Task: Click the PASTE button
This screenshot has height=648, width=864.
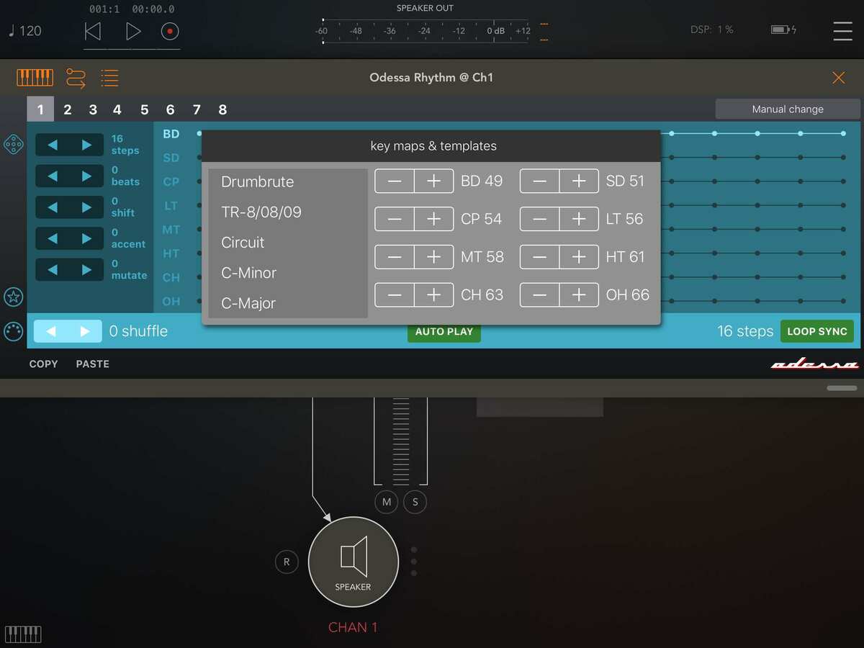Action: tap(93, 364)
